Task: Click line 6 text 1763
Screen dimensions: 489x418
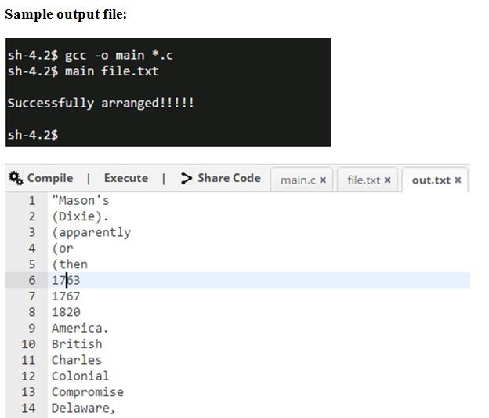Action: pyautogui.click(x=66, y=280)
